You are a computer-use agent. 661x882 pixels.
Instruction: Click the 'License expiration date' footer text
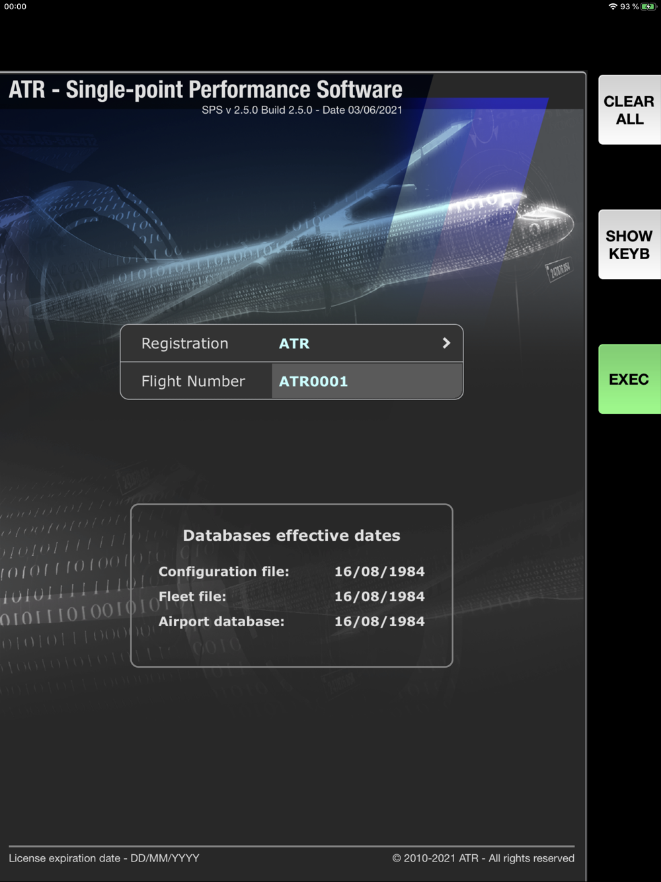[104, 858]
